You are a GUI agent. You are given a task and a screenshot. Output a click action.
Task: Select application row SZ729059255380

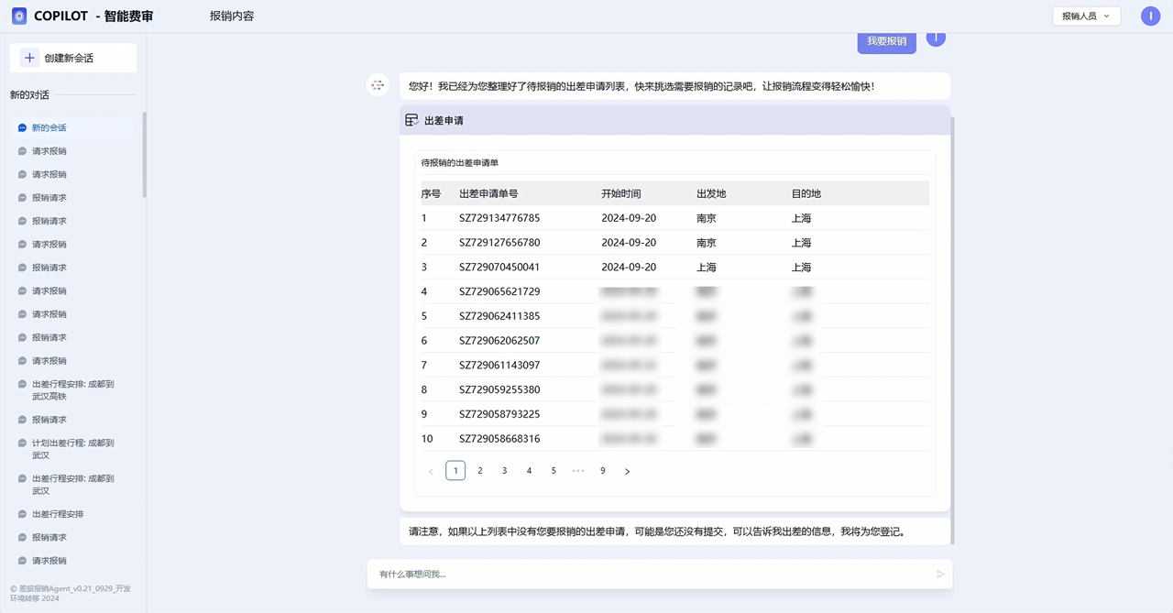point(674,389)
